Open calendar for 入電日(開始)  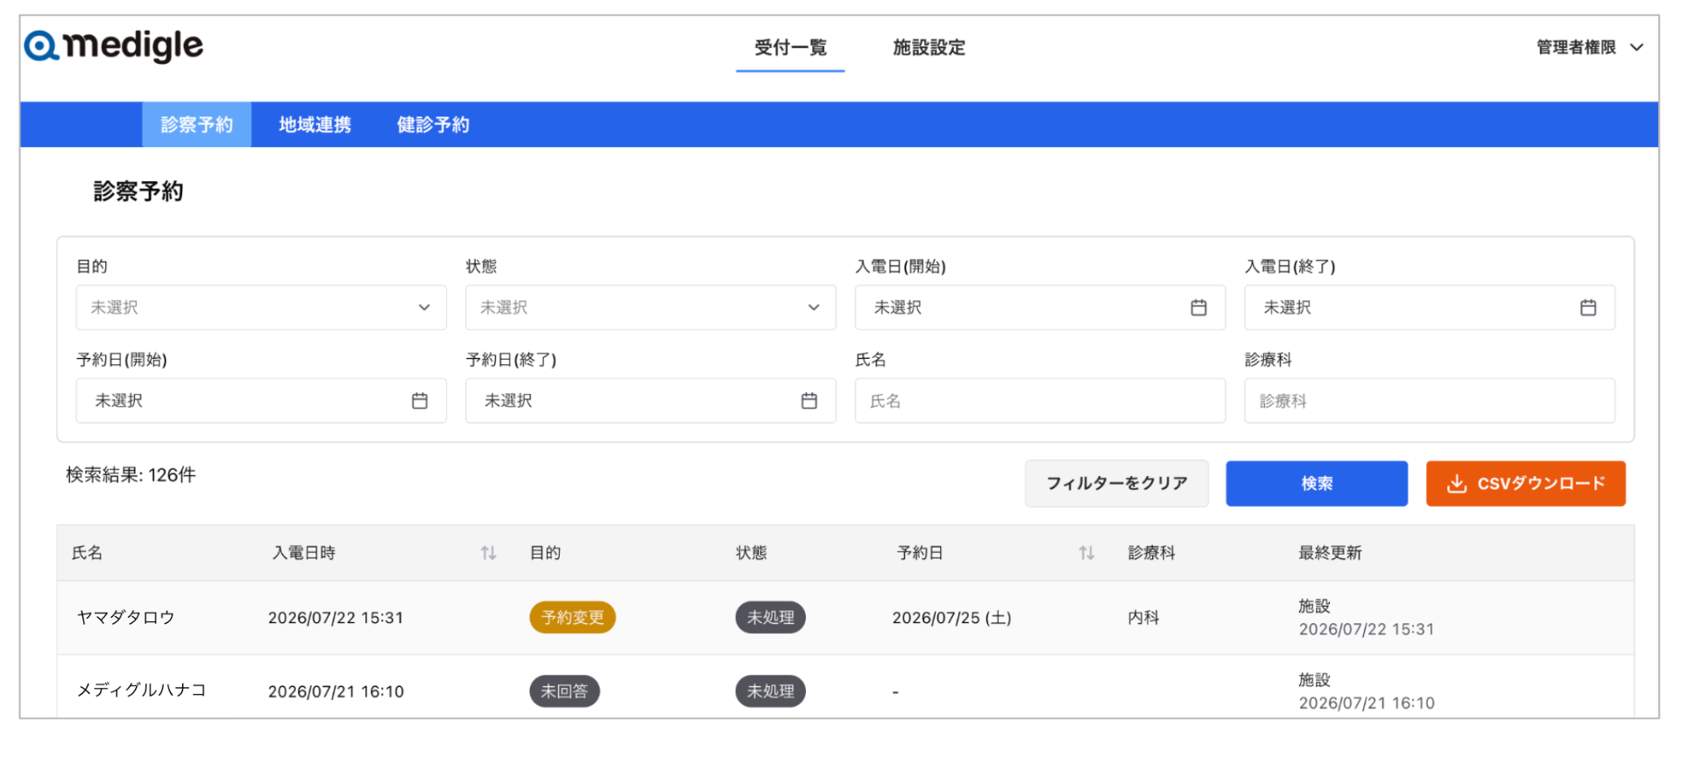coord(1198,307)
